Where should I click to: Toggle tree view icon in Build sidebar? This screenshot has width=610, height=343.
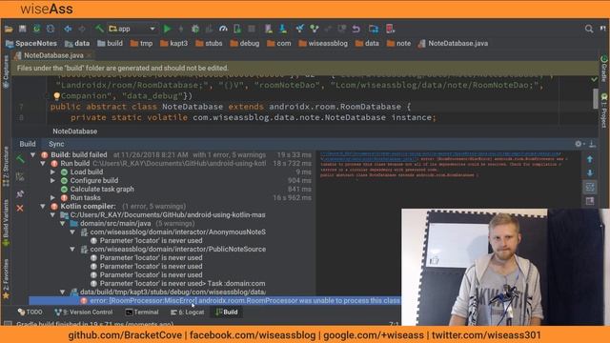pos(20,177)
